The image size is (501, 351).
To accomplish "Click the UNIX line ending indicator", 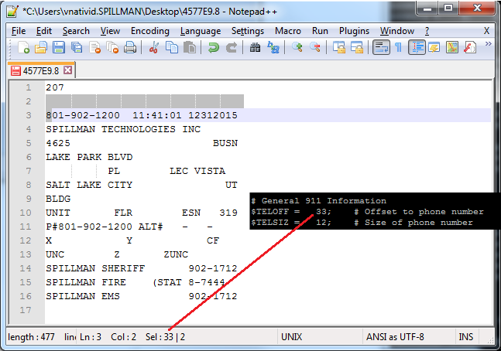I will tap(291, 337).
